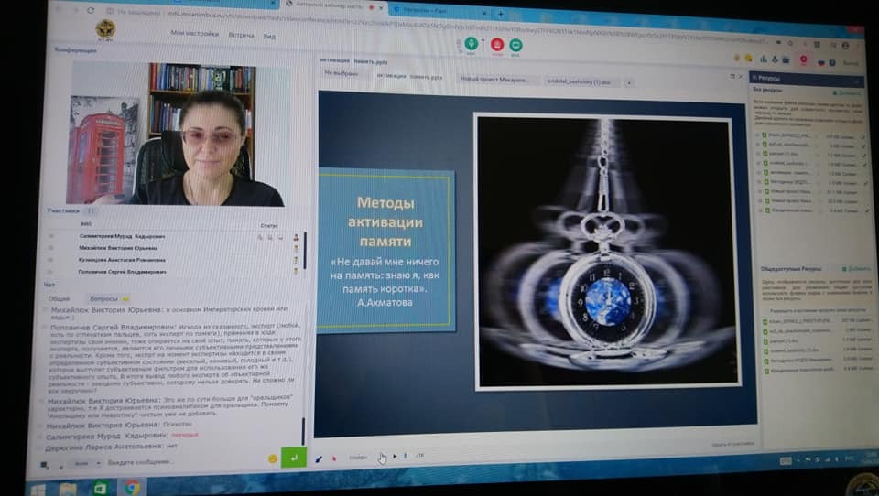This screenshot has height=496, width=879.
Task: Open the recipient dropdown in chat
Action: (x=88, y=463)
